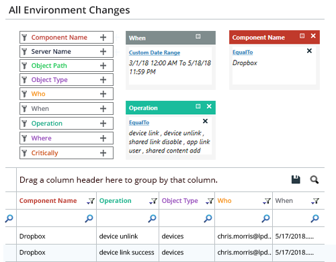The image size is (336, 262).
Task: Remove the Component Name filter panel
Action: click(x=313, y=36)
